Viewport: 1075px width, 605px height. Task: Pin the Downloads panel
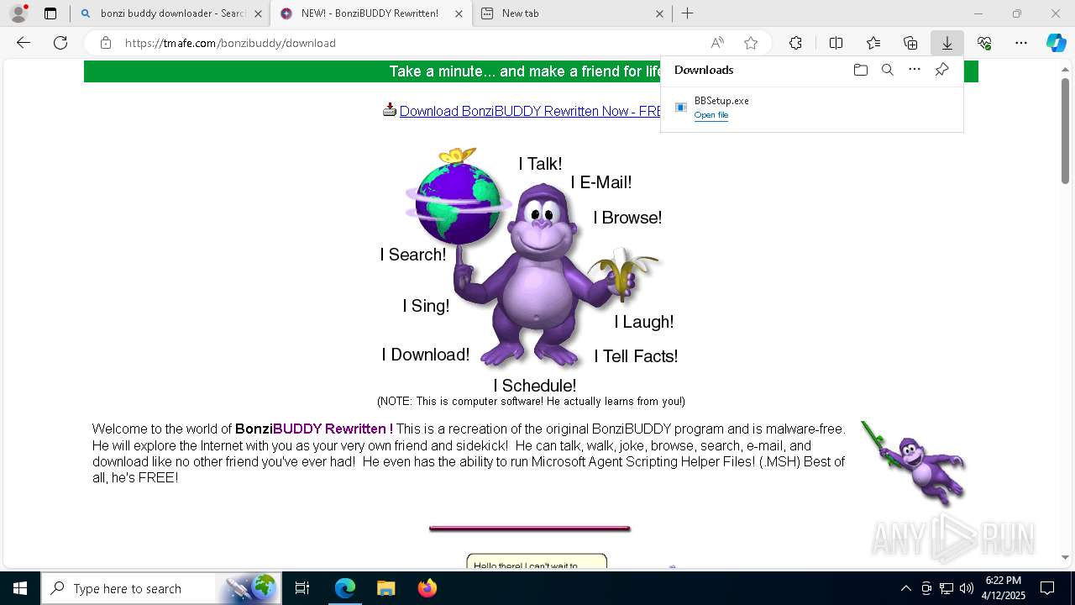[x=941, y=70]
